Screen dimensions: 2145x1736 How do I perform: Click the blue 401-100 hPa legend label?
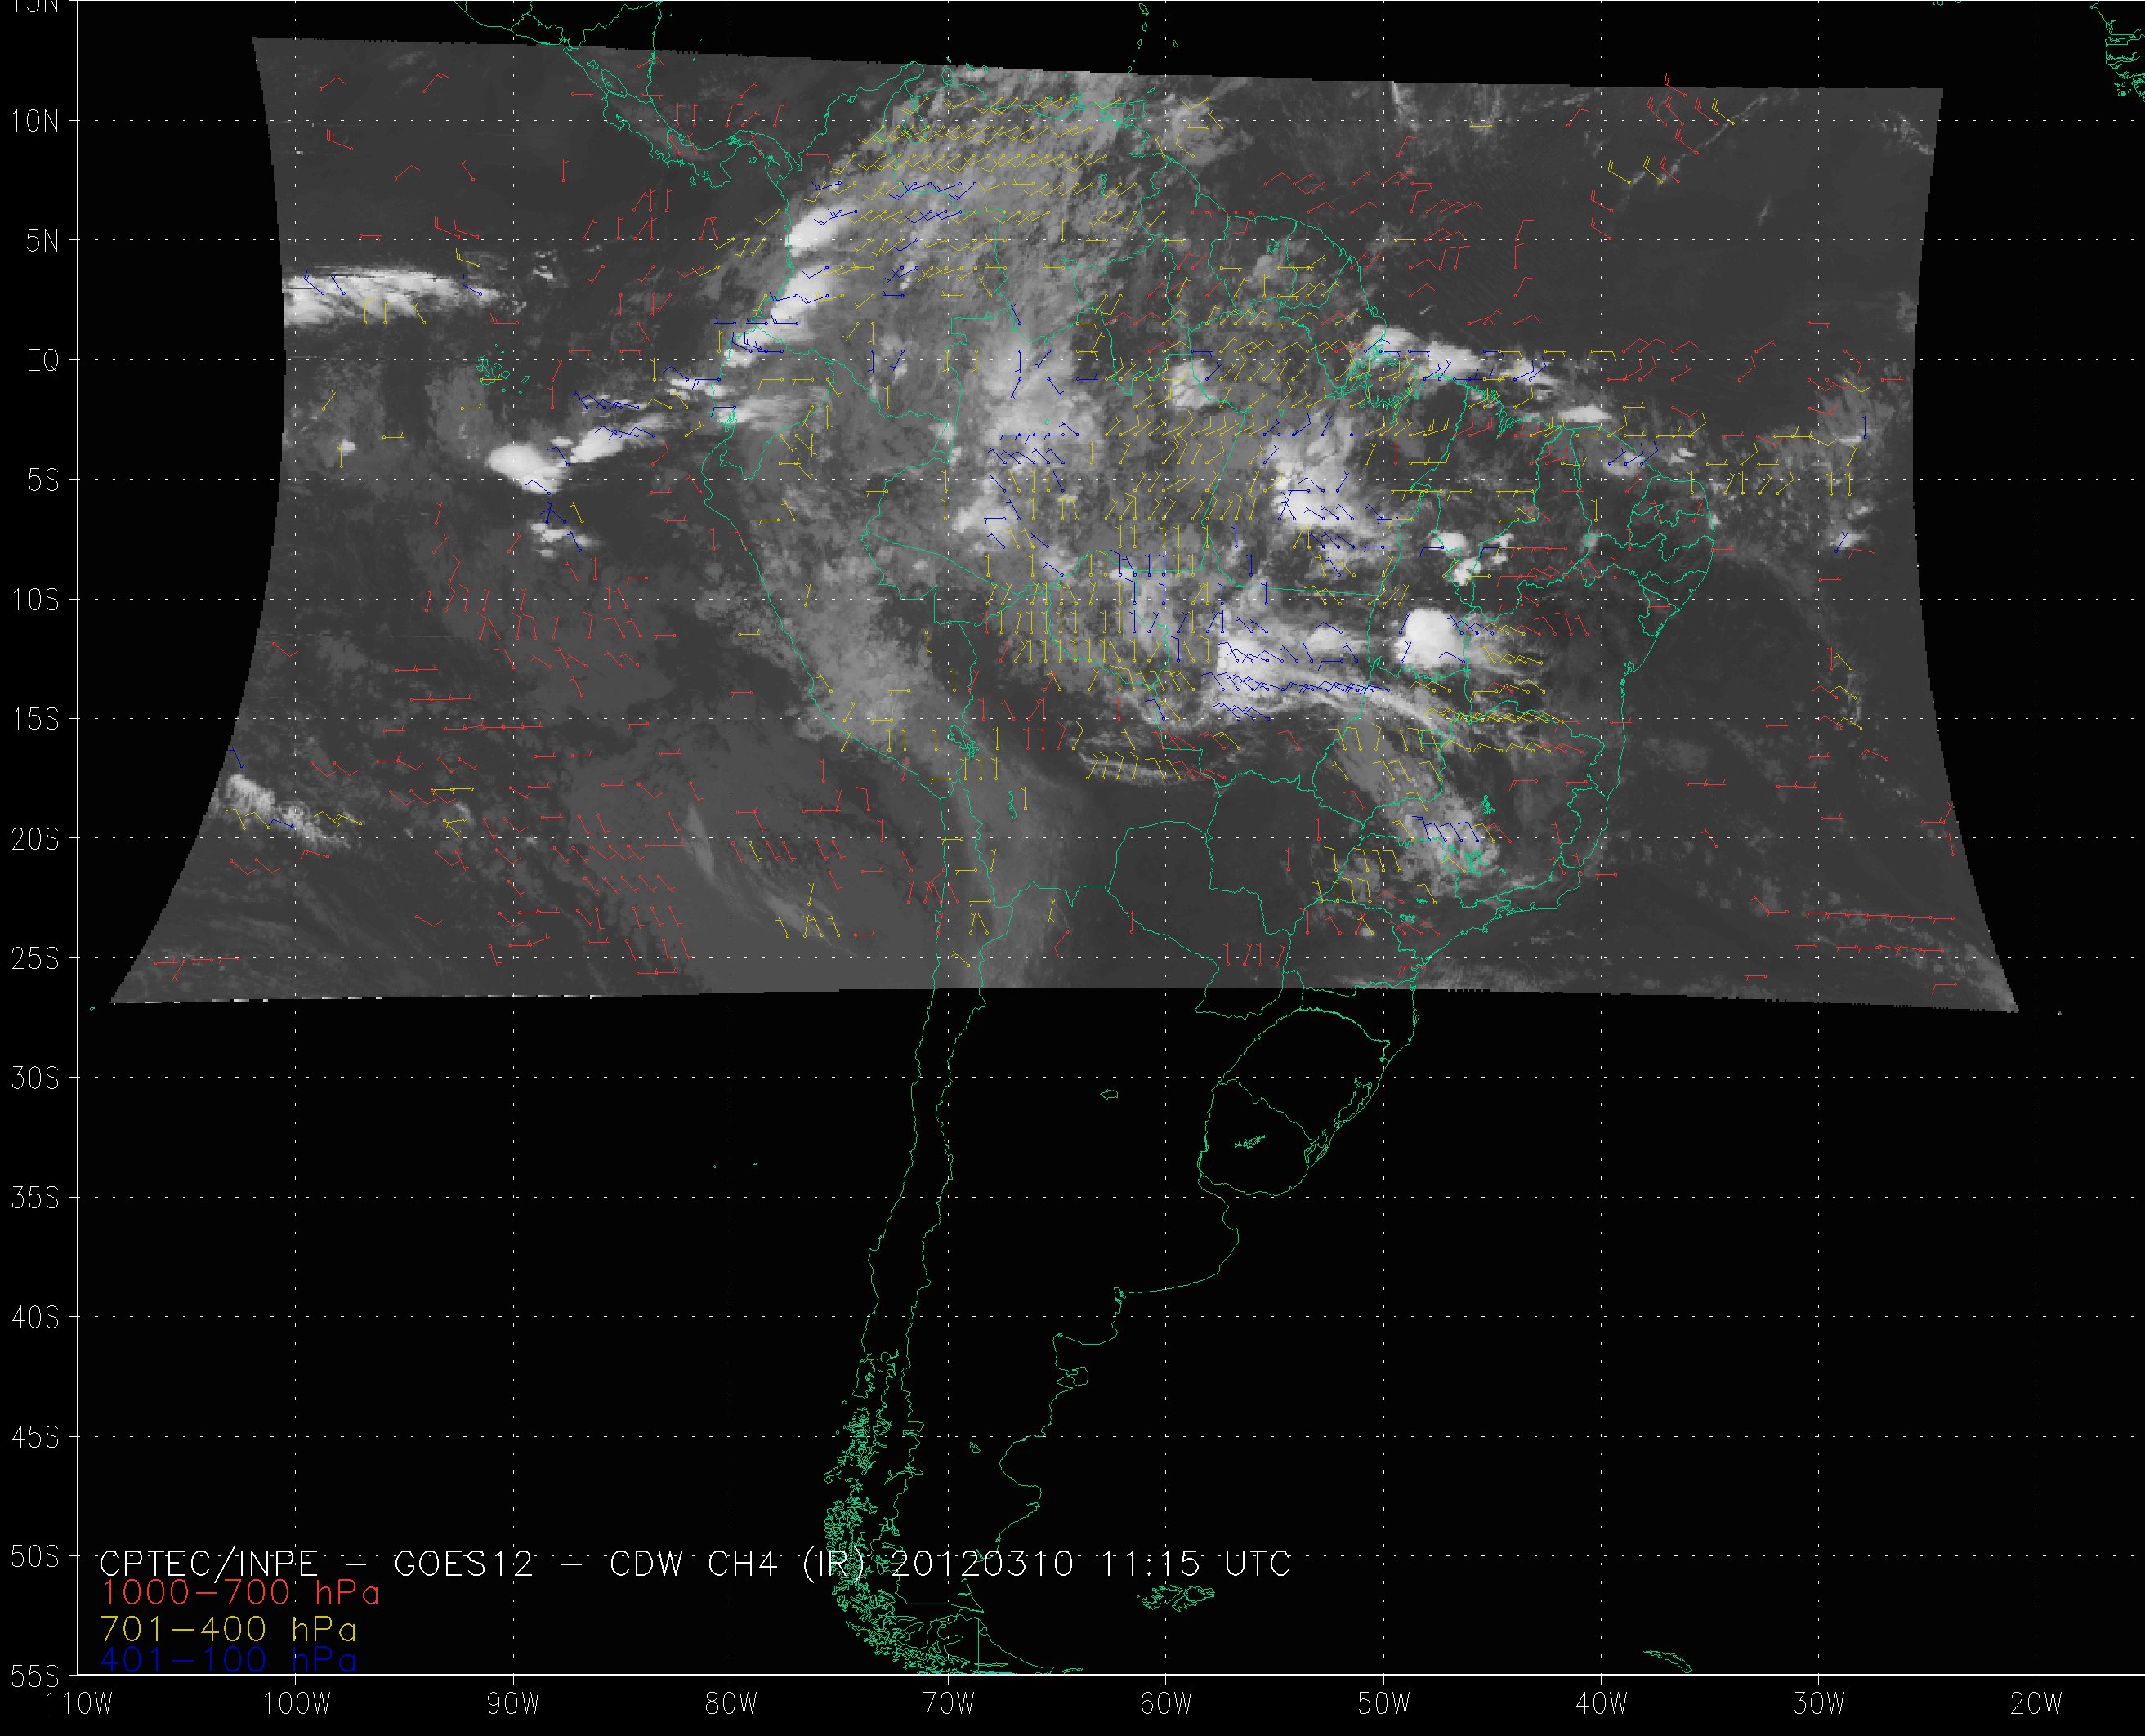228,1660
